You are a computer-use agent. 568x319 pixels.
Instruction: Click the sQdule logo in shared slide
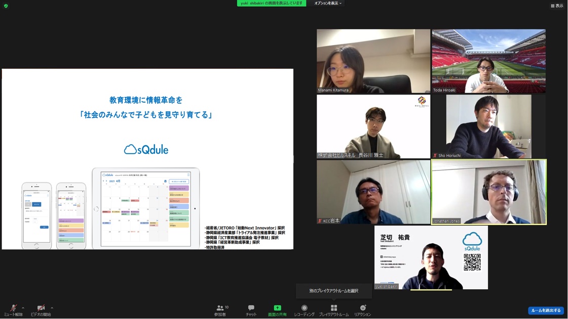(x=146, y=149)
